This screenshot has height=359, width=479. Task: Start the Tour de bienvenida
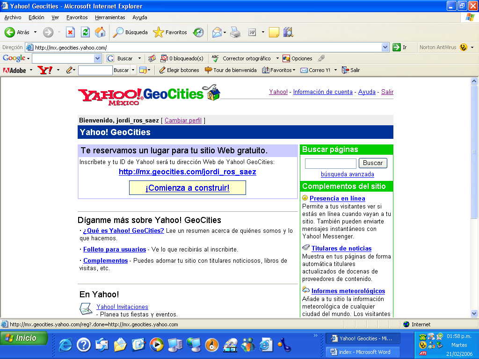coord(231,70)
